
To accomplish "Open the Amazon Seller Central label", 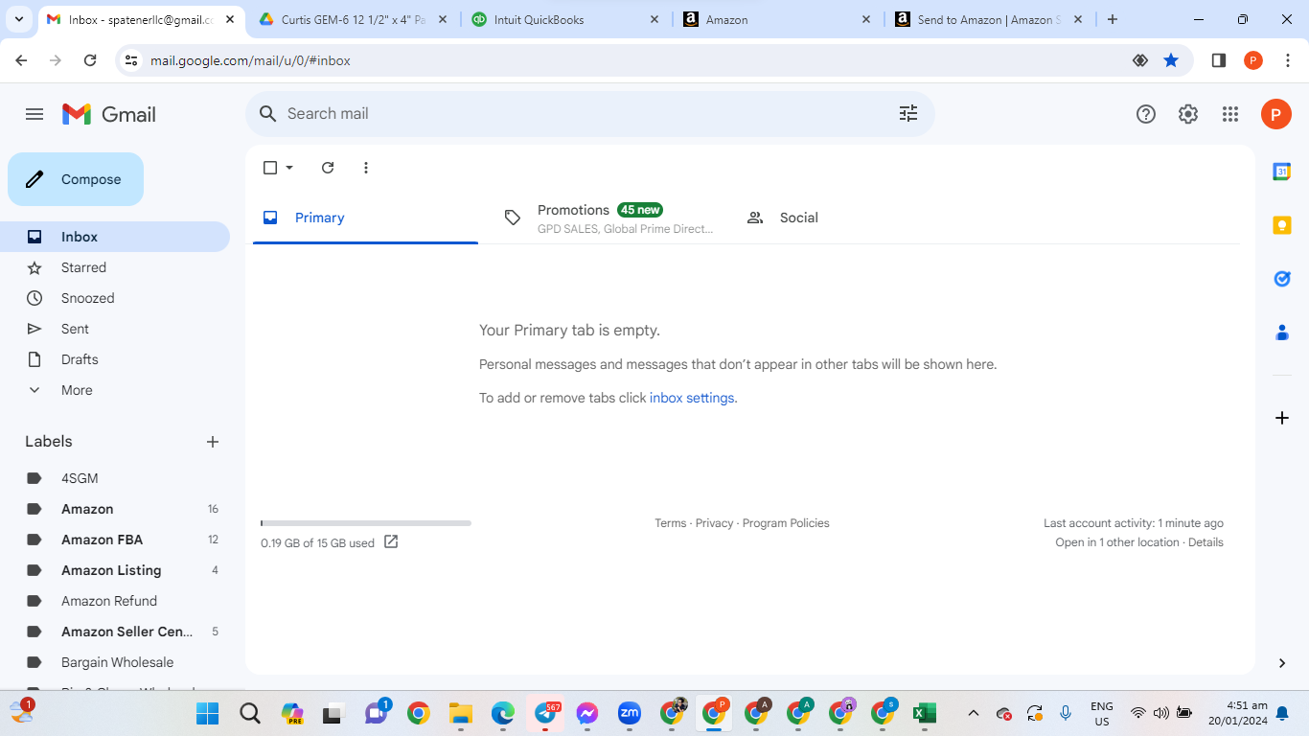I will (x=115, y=632).
